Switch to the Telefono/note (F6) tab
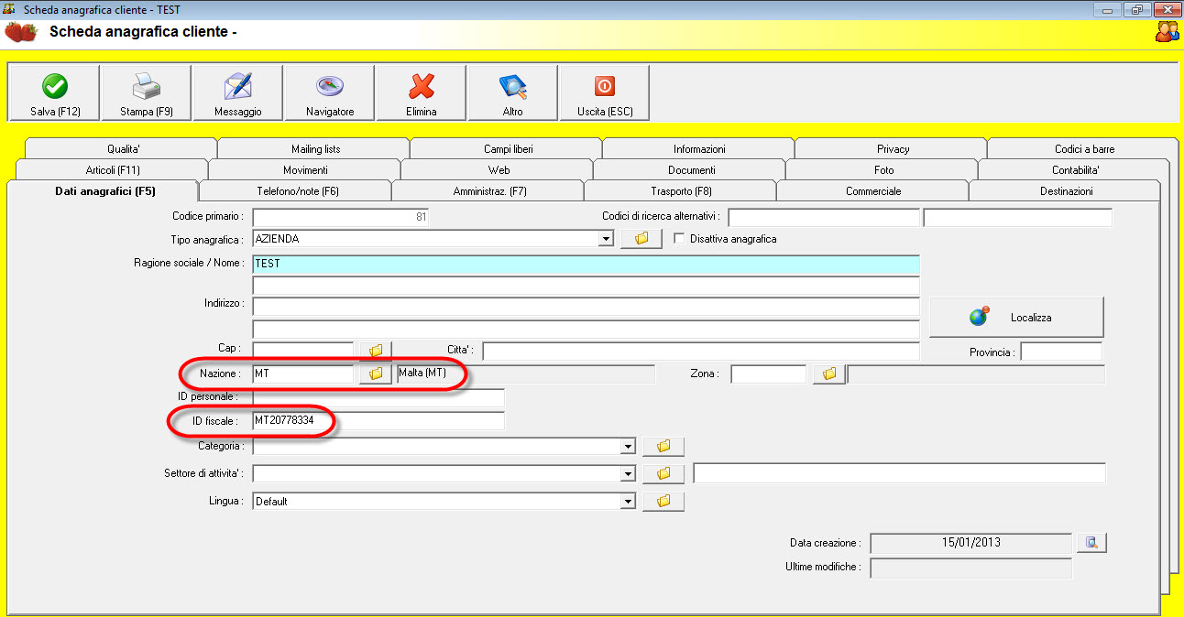Viewport: 1184px width, 617px height. [298, 191]
